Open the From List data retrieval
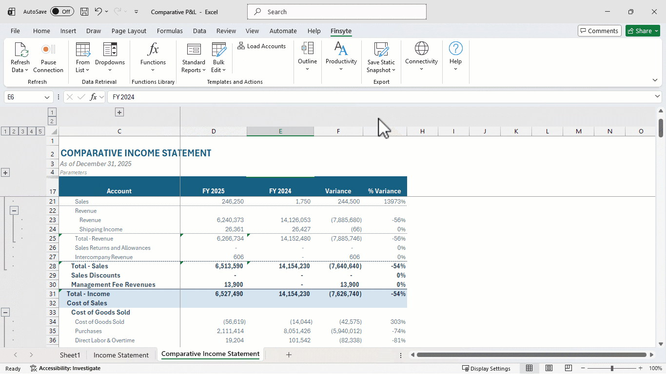Screen dimensions: 666x374 (x=83, y=57)
